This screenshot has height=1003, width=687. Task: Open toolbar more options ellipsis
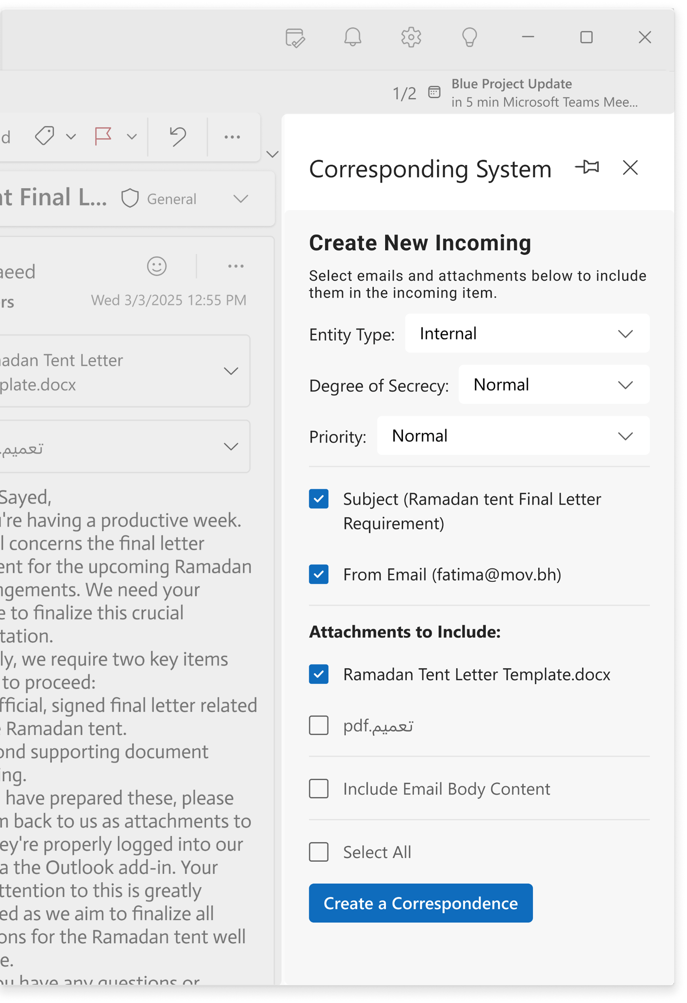tap(232, 137)
